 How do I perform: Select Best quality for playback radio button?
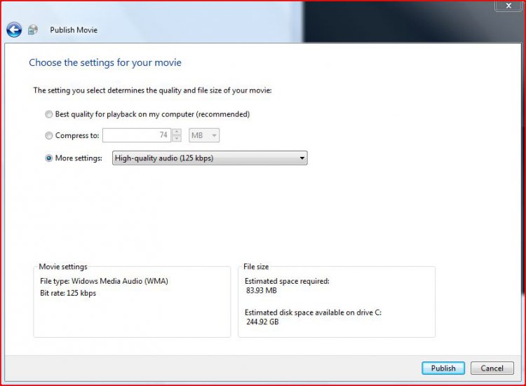click(x=49, y=114)
